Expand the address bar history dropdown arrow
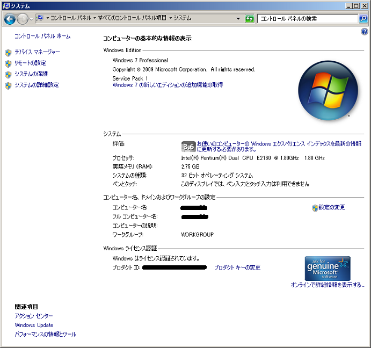 (238, 18)
